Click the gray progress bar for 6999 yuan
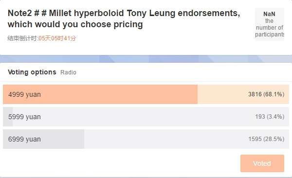The height and width of the screenshot is (178, 292). [x=44, y=139]
